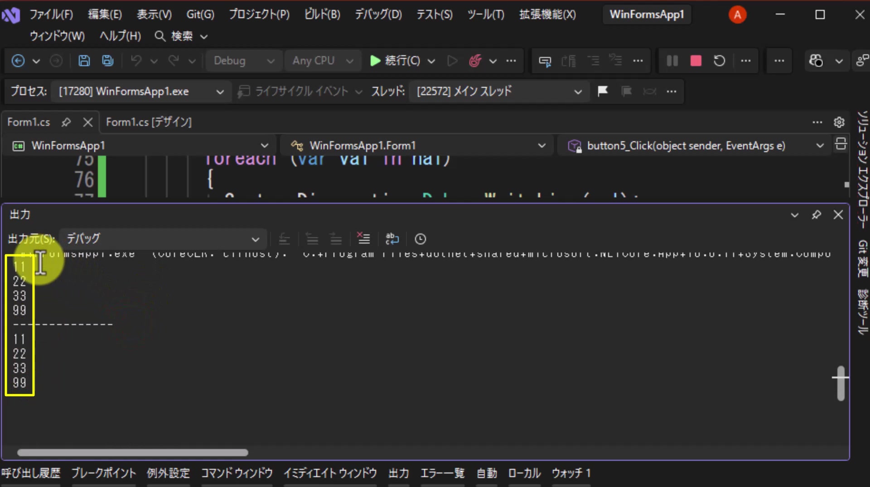Click the 検索 search box
Image resolution: width=870 pixels, height=487 pixels.
(181, 36)
